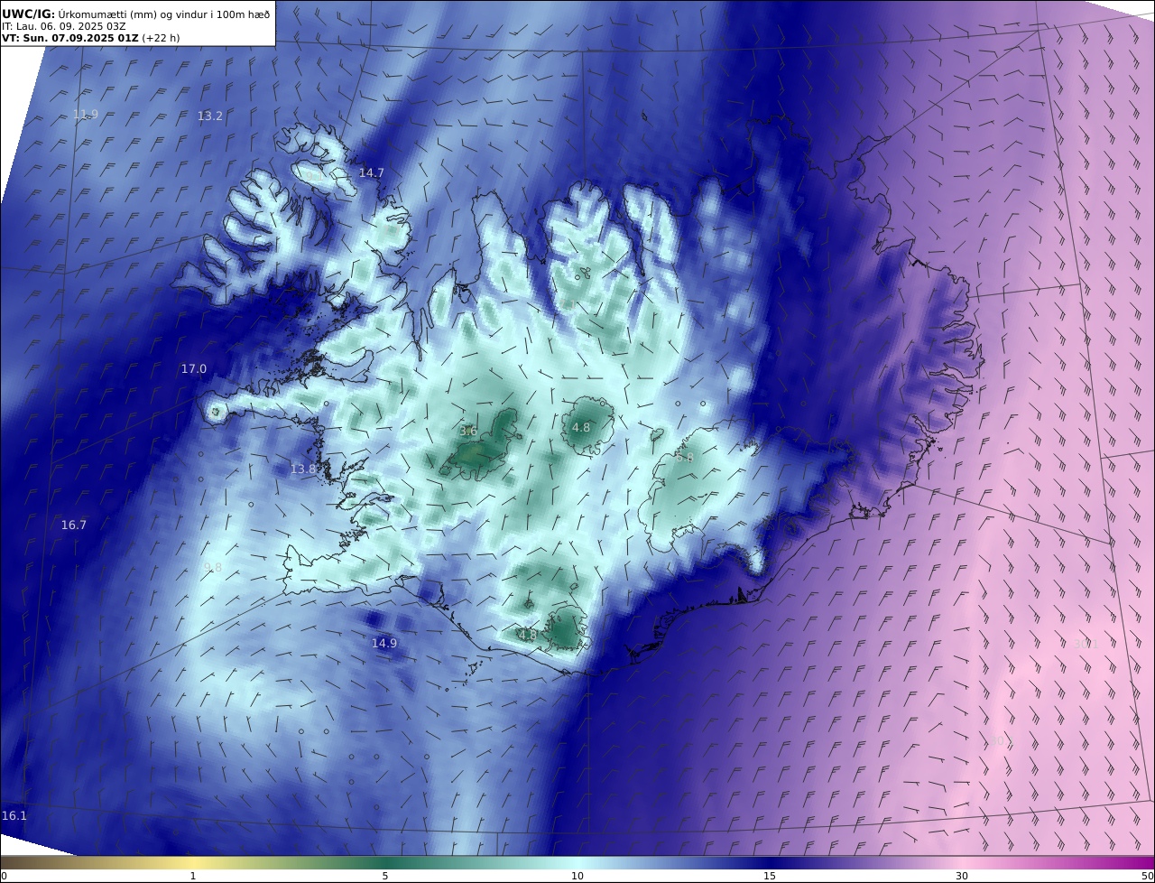Viewport: 1155px width, 883px height.
Task: Click the '1' tick label on the color scale
Action: click(192, 876)
